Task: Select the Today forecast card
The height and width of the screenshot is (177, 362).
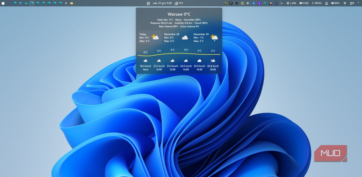Action: tap(150, 38)
